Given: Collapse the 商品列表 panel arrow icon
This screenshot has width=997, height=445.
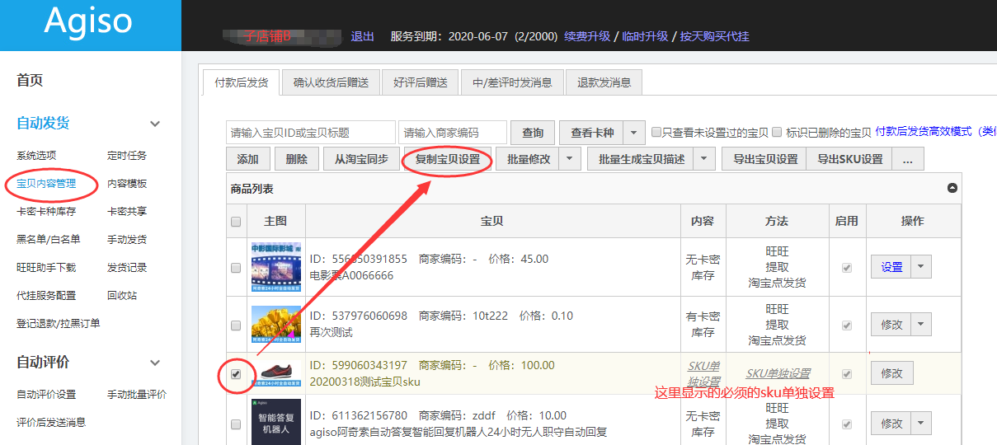Looking at the screenshot, I should [x=952, y=189].
